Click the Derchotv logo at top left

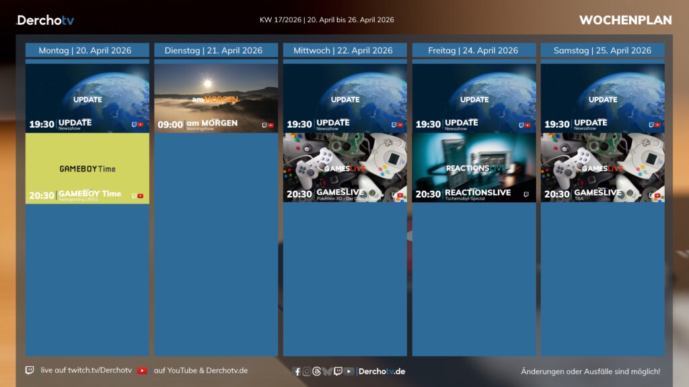(45, 20)
